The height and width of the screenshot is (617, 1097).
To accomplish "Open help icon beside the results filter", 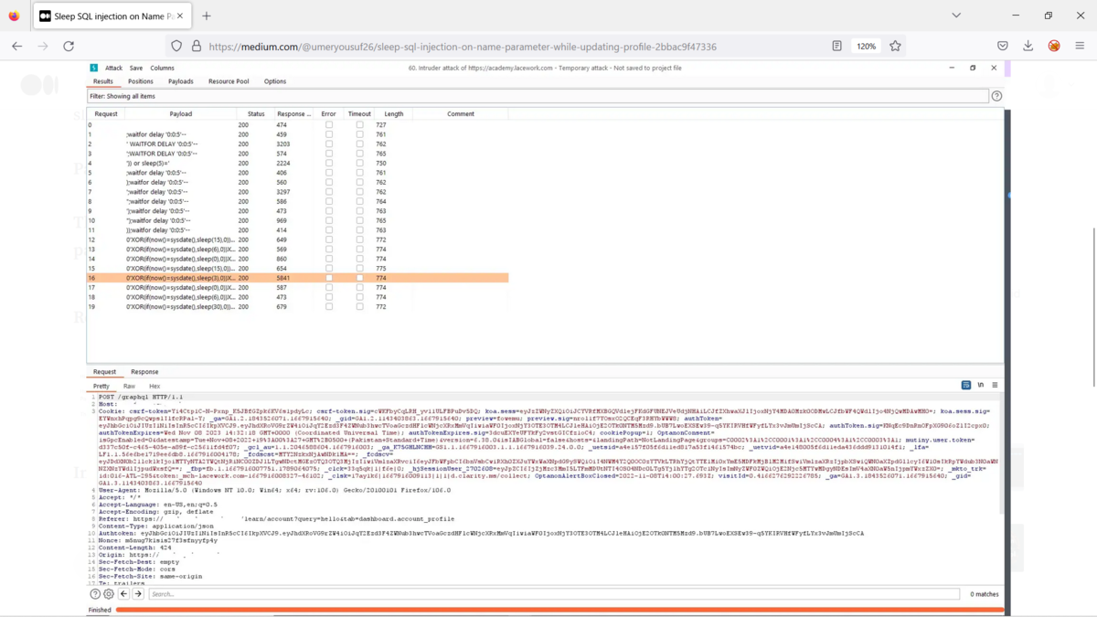I will [x=996, y=96].
